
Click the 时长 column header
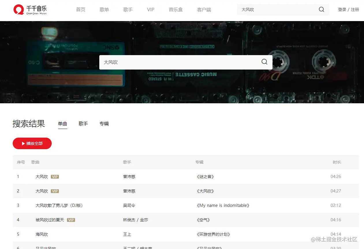pos(337,162)
